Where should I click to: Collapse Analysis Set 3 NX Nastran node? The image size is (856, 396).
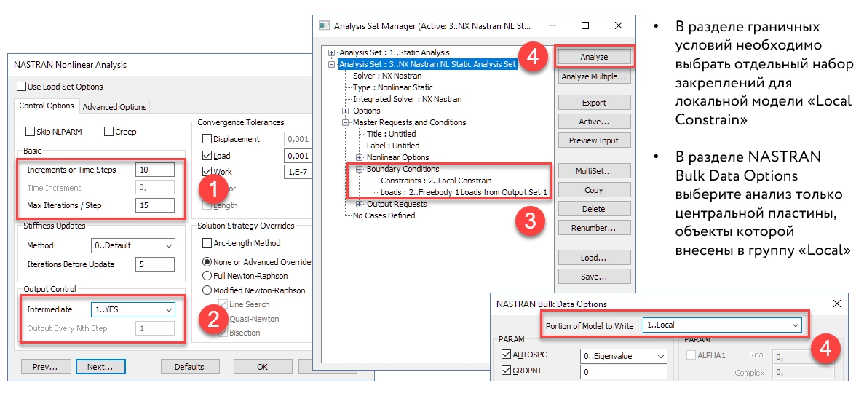(x=331, y=64)
